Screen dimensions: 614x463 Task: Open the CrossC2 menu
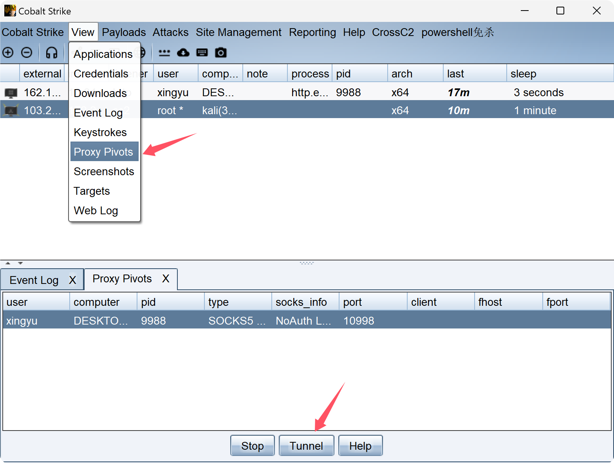click(393, 32)
